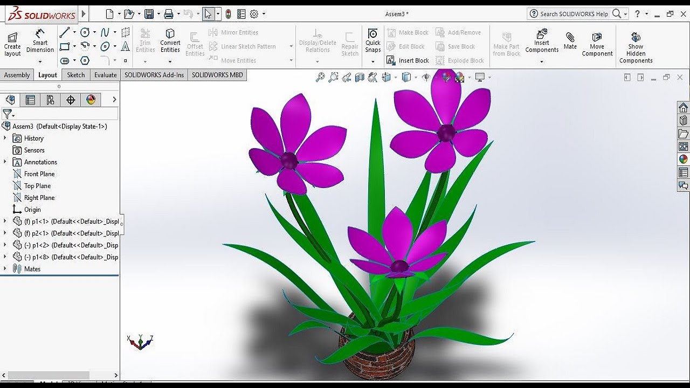
Task: Switch to the Assembly tab
Action: tap(17, 75)
